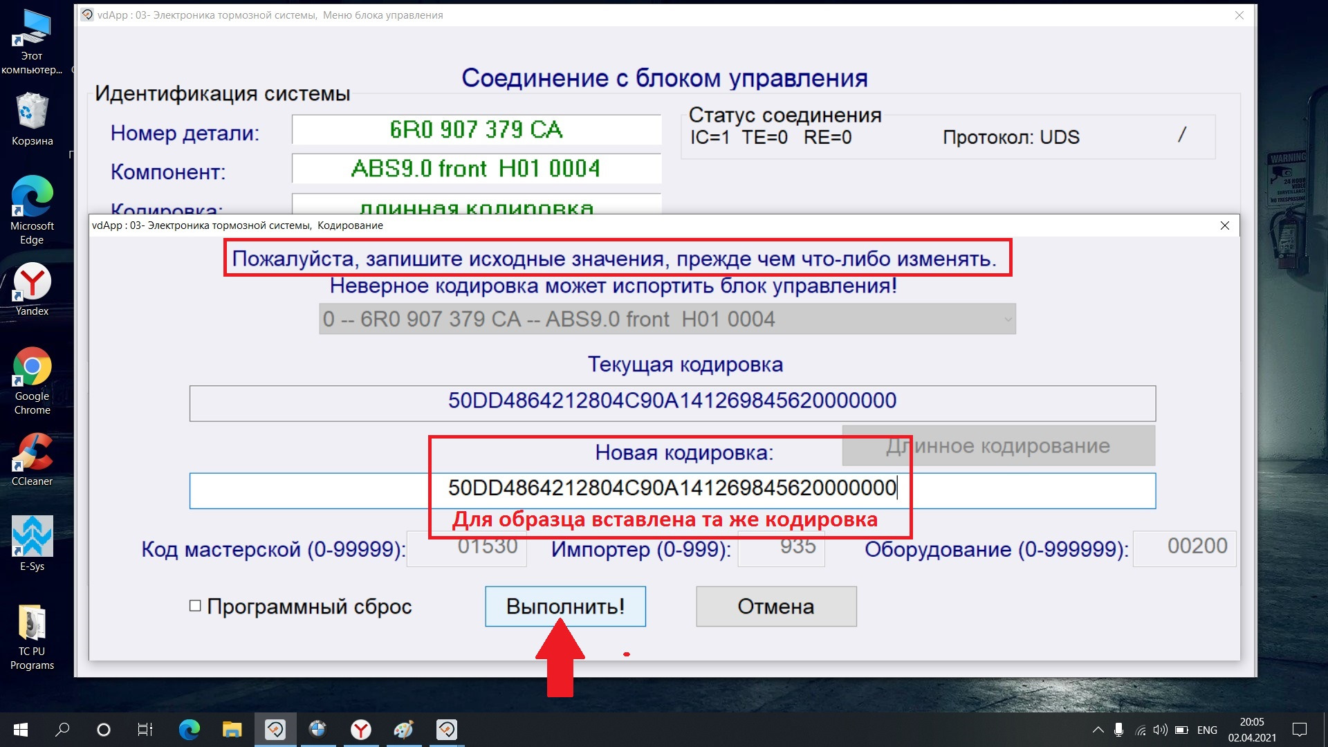The height and width of the screenshot is (747, 1328).
Task: Open the CCleaner desktop icon
Action: click(x=32, y=459)
